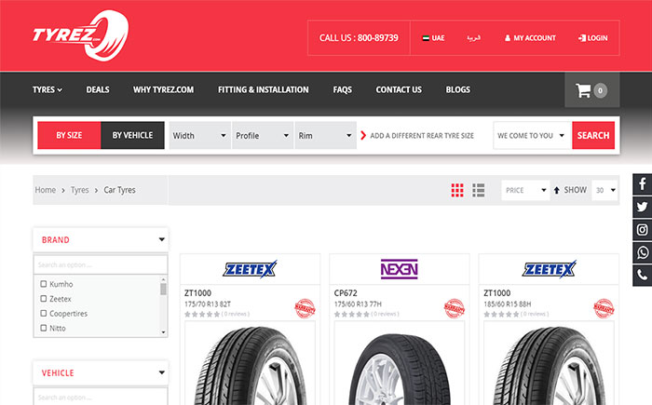
Task: Click the brand search input field
Action: (101, 264)
